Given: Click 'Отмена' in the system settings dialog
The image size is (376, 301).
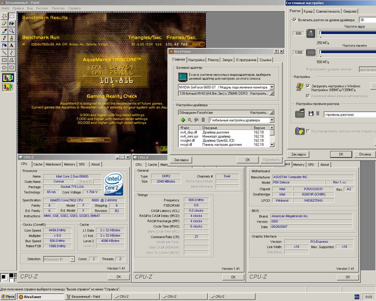Looking at the screenshot, I should point(365,154).
